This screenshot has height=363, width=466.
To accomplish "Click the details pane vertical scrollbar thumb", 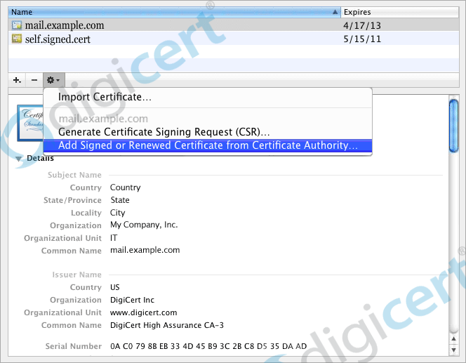I will [x=453, y=125].
